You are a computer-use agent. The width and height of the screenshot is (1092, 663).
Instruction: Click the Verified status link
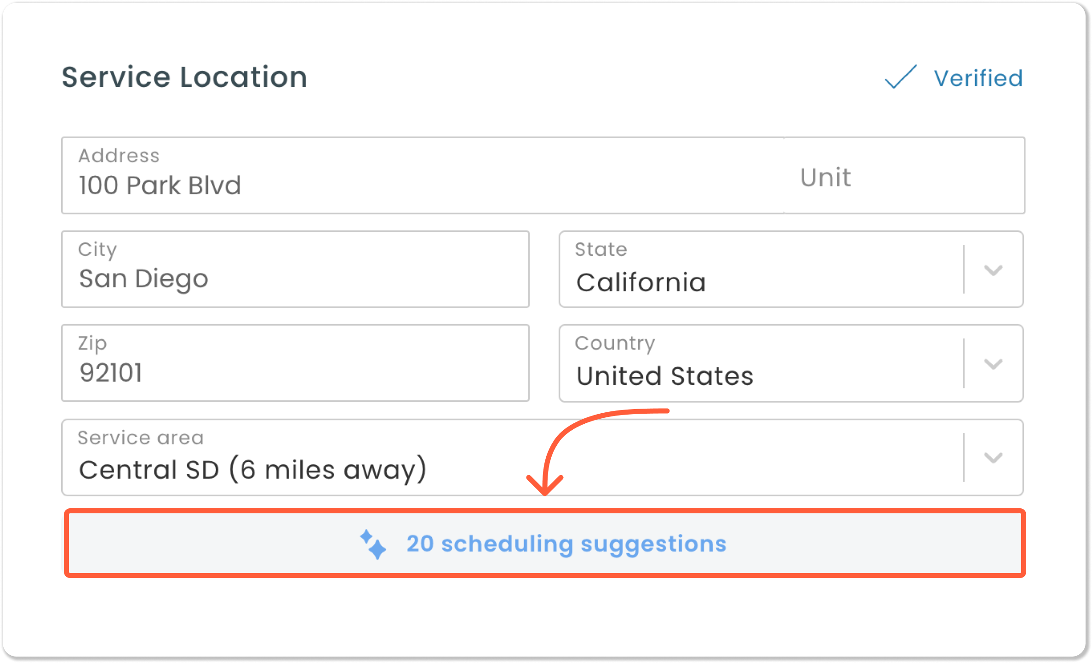(x=978, y=78)
